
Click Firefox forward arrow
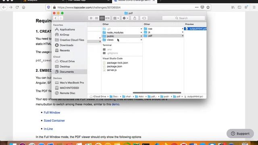click(11, 7)
